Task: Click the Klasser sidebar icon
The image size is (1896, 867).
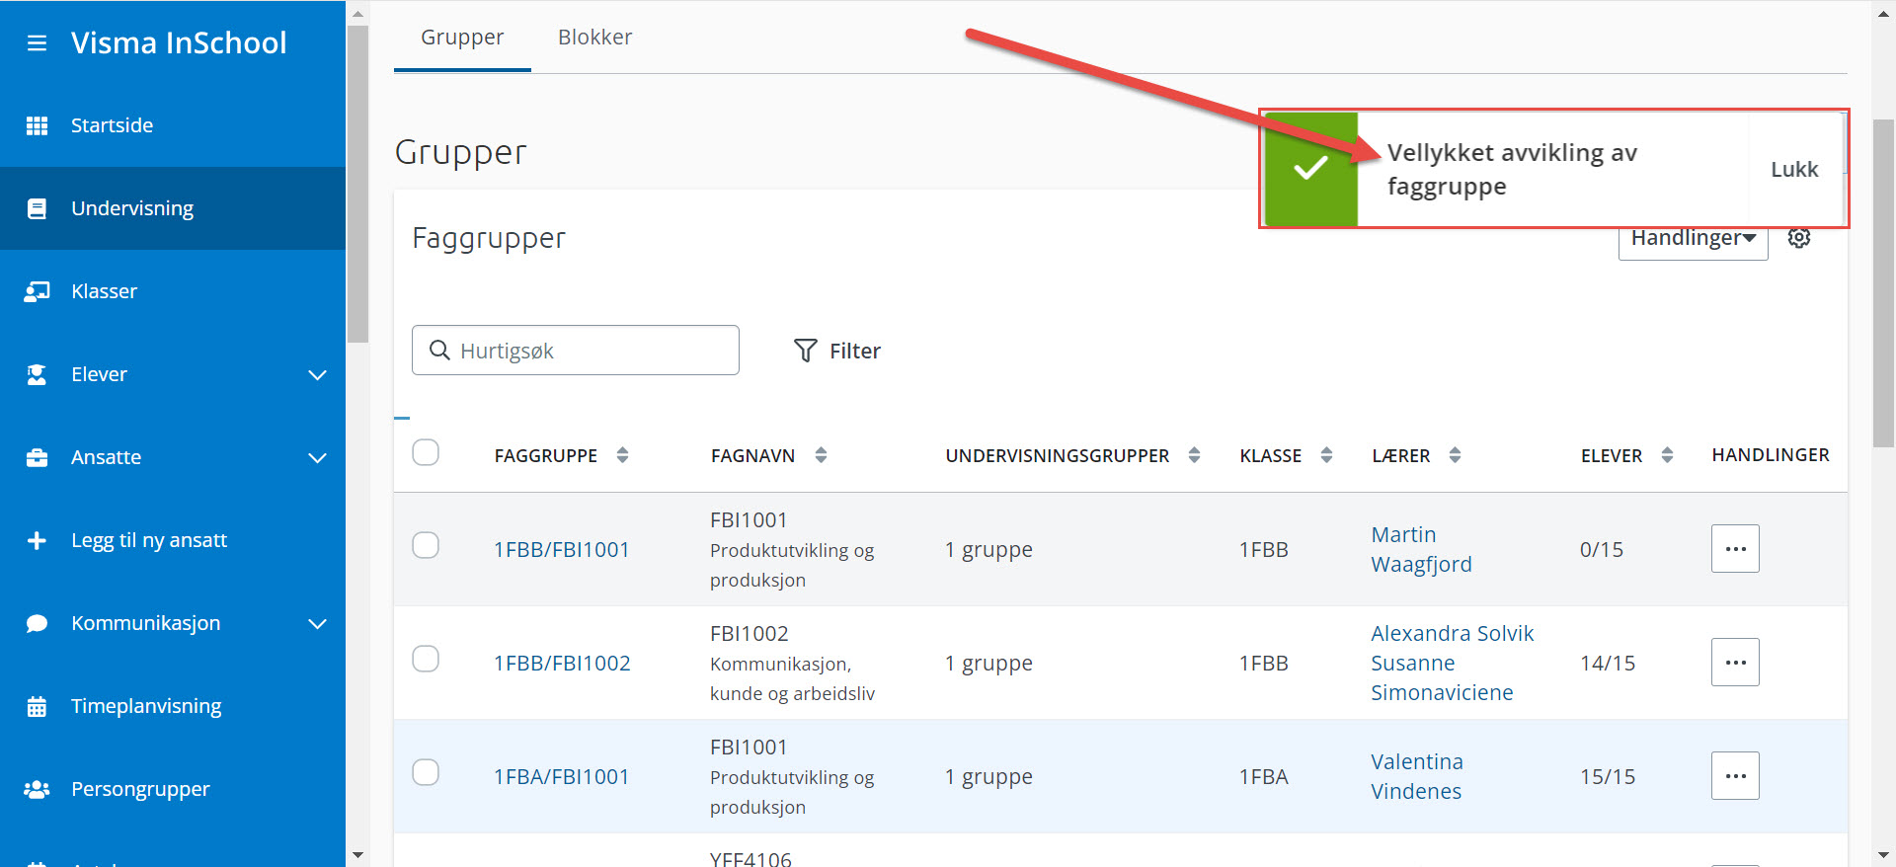Action: pos(37,291)
